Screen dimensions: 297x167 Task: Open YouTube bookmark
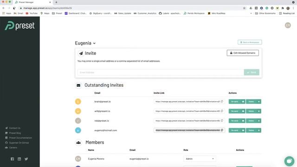click(32, 13)
